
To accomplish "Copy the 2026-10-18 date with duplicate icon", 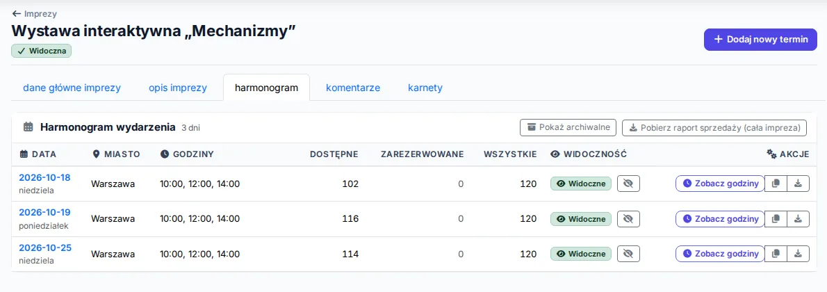I will 776,184.
